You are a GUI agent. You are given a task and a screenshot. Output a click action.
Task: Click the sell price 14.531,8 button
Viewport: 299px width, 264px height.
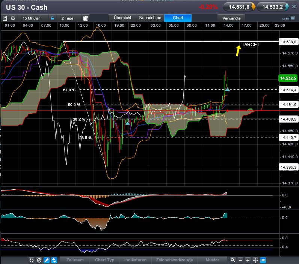239,7
